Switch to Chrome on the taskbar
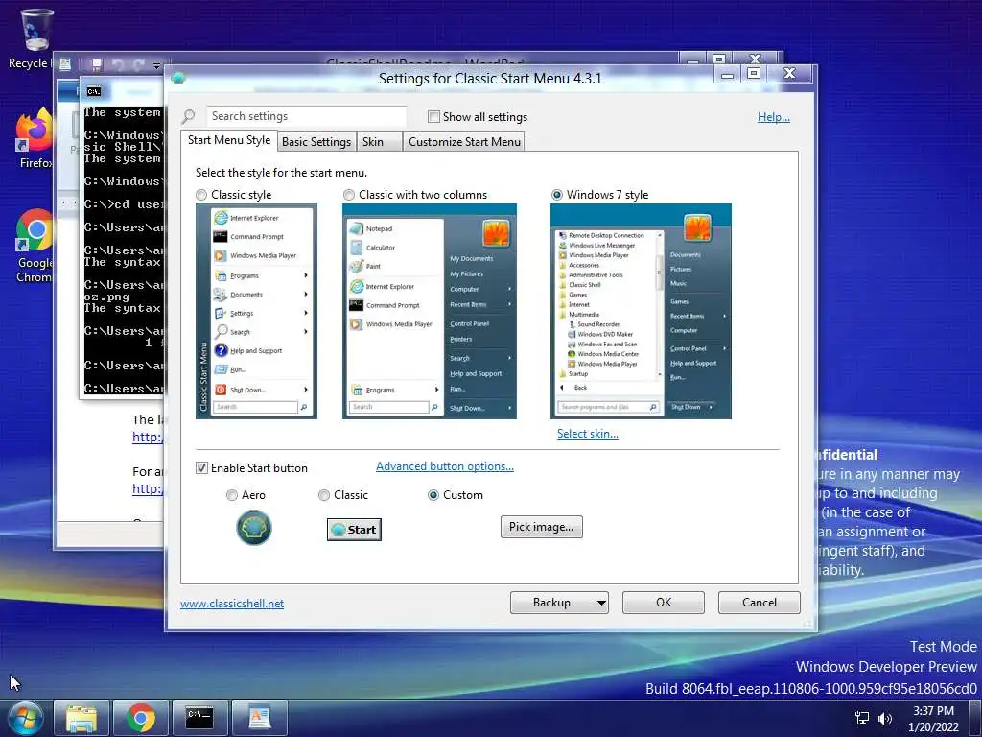The image size is (982, 737). (x=141, y=718)
